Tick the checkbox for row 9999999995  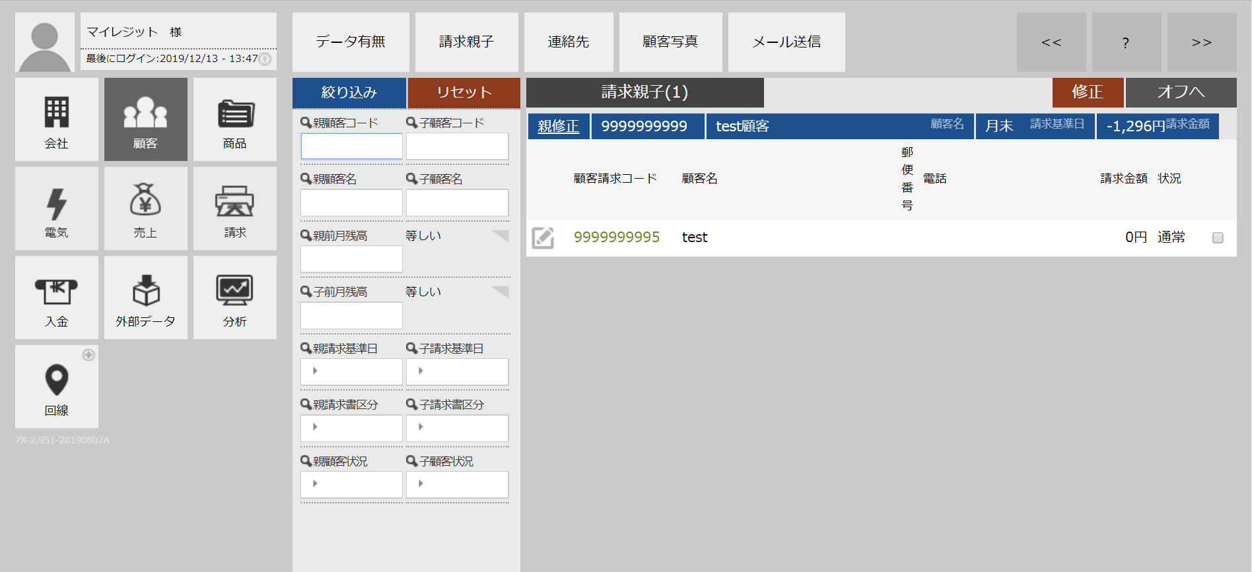(1218, 238)
